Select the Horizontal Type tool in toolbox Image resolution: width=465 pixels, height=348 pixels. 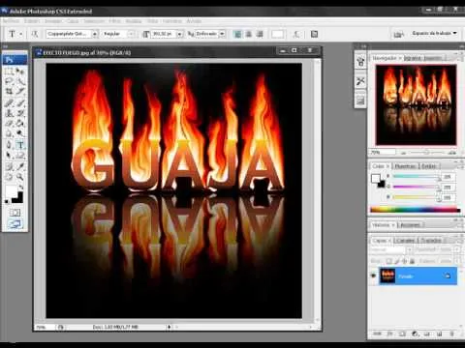(x=20, y=145)
